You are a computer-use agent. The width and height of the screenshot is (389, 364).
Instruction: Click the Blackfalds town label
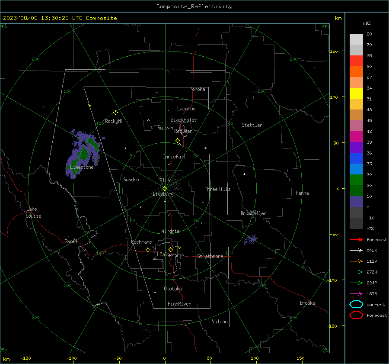tap(184, 120)
